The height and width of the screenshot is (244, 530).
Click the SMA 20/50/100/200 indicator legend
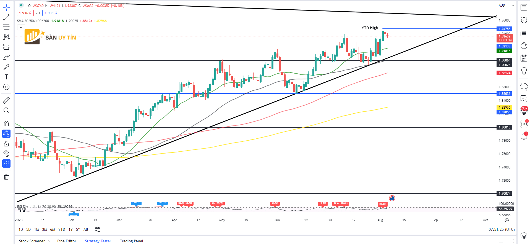click(x=33, y=21)
